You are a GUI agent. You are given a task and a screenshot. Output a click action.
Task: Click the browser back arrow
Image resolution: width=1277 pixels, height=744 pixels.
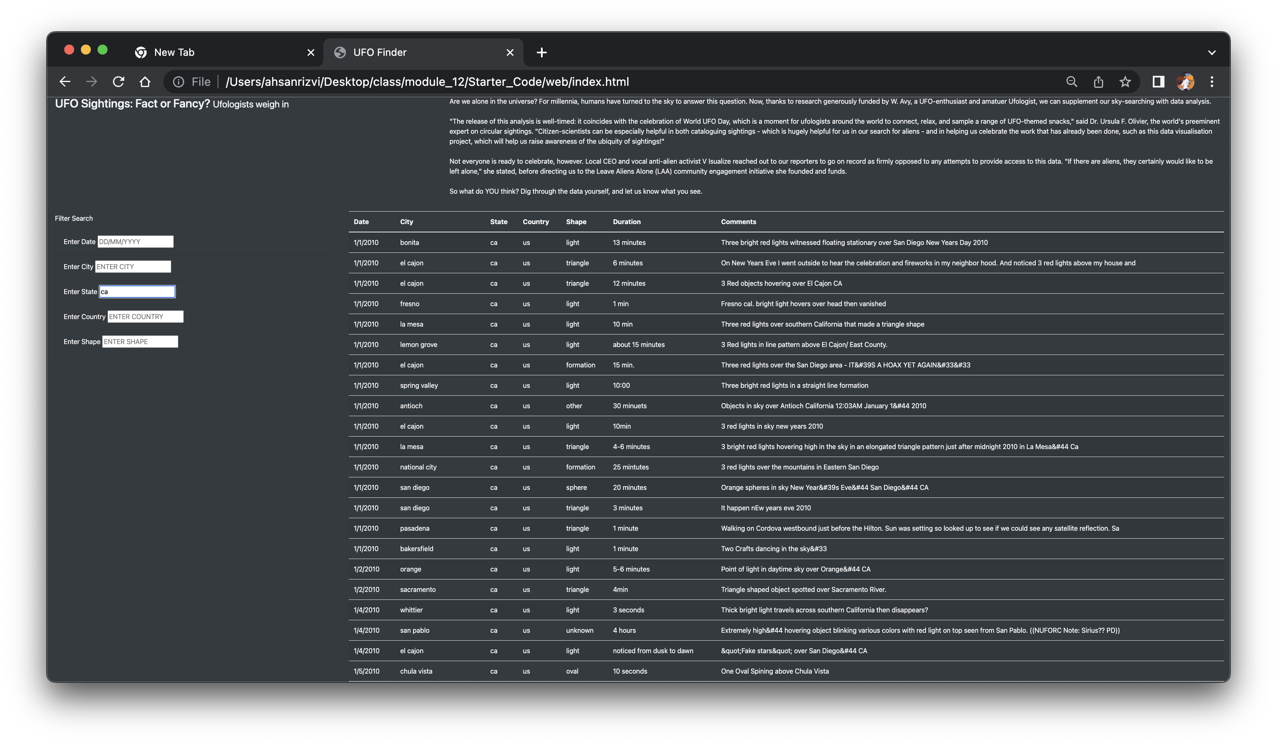point(65,82)
